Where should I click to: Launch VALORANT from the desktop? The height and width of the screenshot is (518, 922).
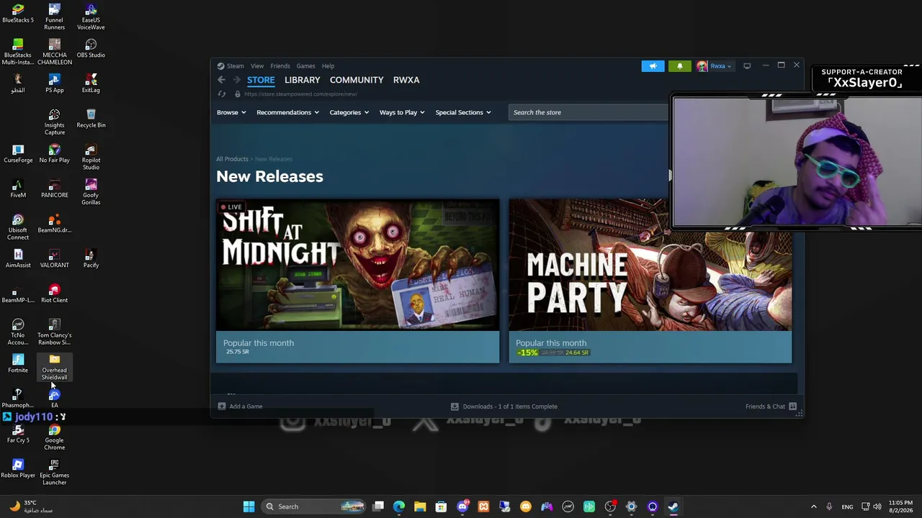click(54, 258)
